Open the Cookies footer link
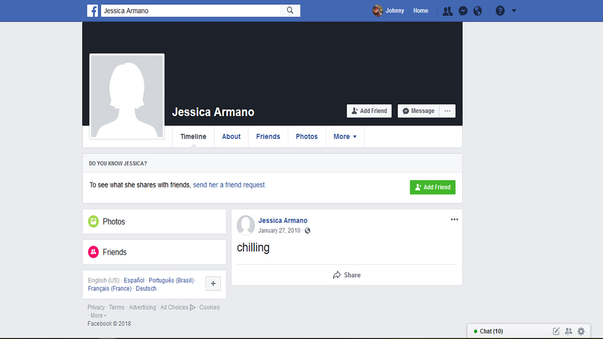The height and width of the screenshot is (339, 603). 209,307
